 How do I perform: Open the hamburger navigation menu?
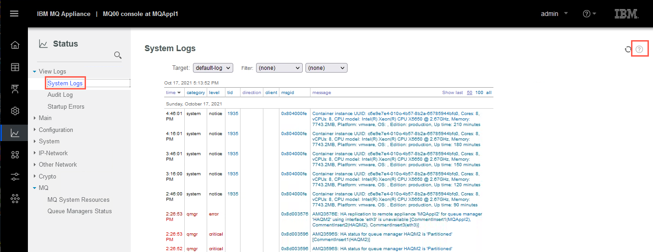click(14, 14)
